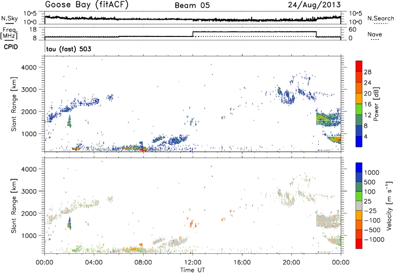Click the "12" power colorbar label
394x273 pixels.
click(x=367, y=115)
